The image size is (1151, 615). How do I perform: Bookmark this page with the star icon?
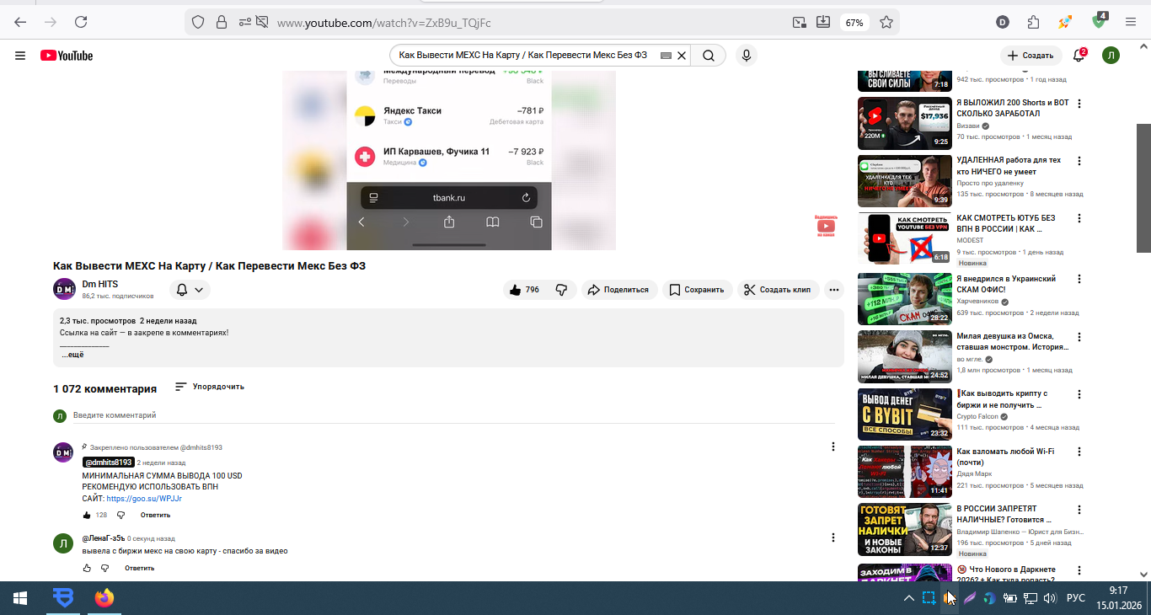(886, 23)
